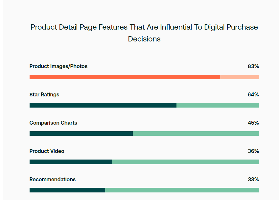Screen dimensions: 279x200
Task: Click the light green remainder of the Product Video bar
Action: (185, 162)
